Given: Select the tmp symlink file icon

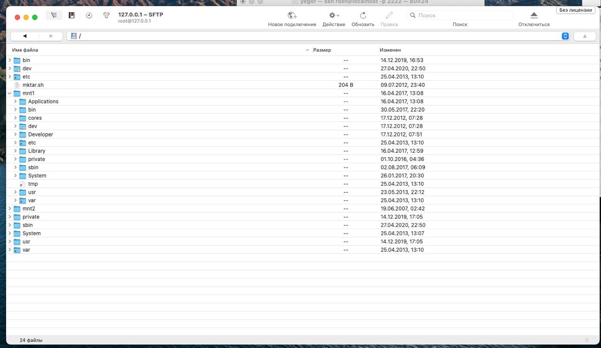Looking at the screenshot, I should 23,184.
